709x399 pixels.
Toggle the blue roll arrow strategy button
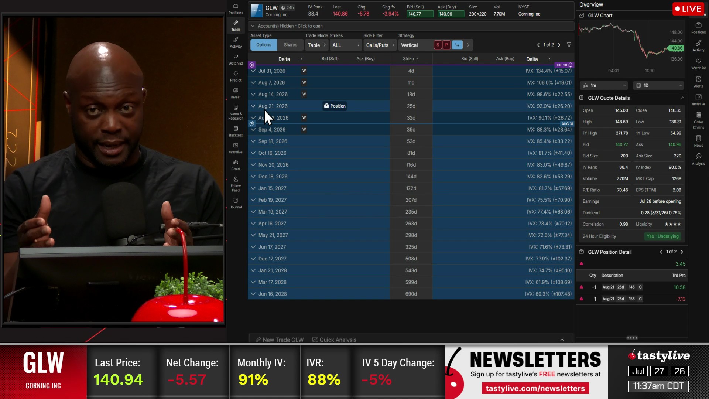[x=457, y=45]
